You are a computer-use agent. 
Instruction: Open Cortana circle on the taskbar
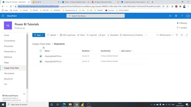(52, 104)
